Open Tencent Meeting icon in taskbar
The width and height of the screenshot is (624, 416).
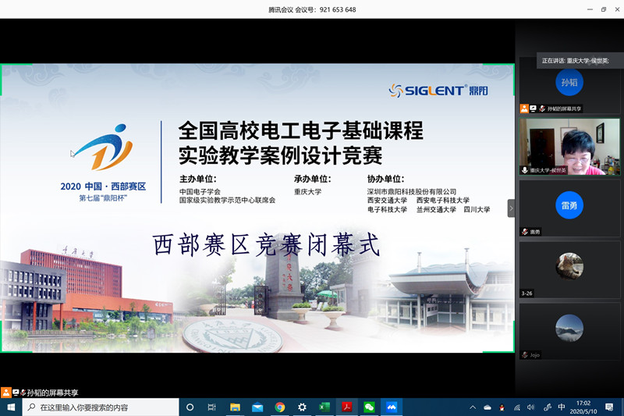[x=392, y=407]
